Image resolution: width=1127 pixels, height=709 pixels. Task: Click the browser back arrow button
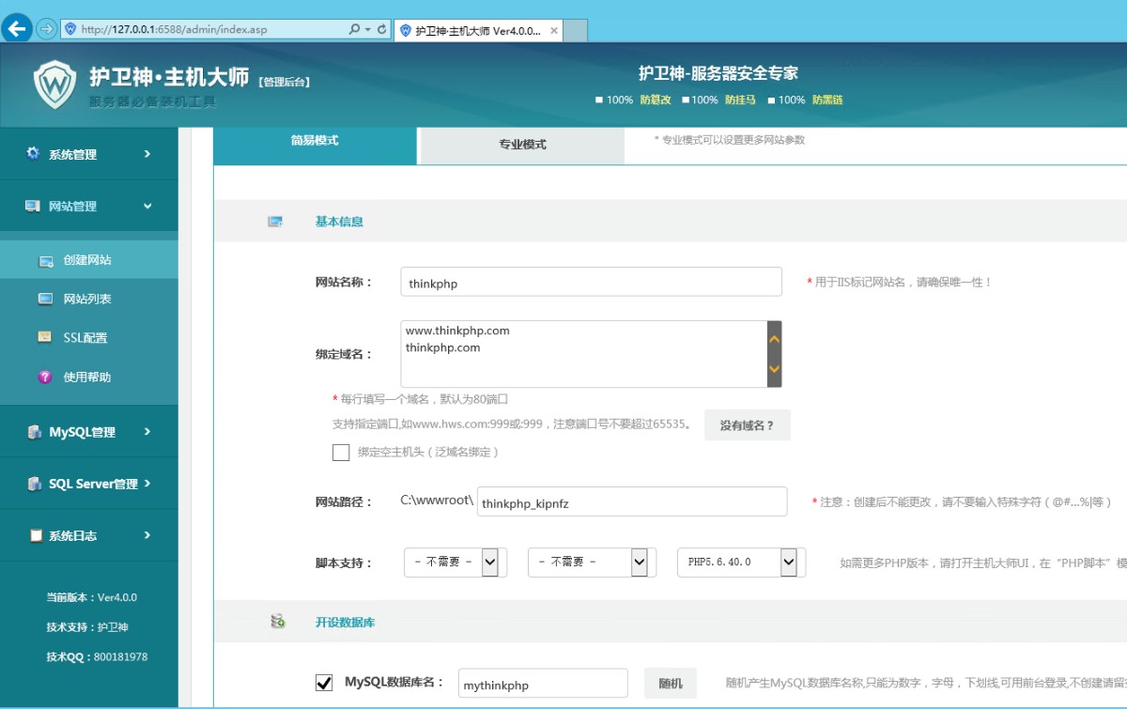coord(17,28)
